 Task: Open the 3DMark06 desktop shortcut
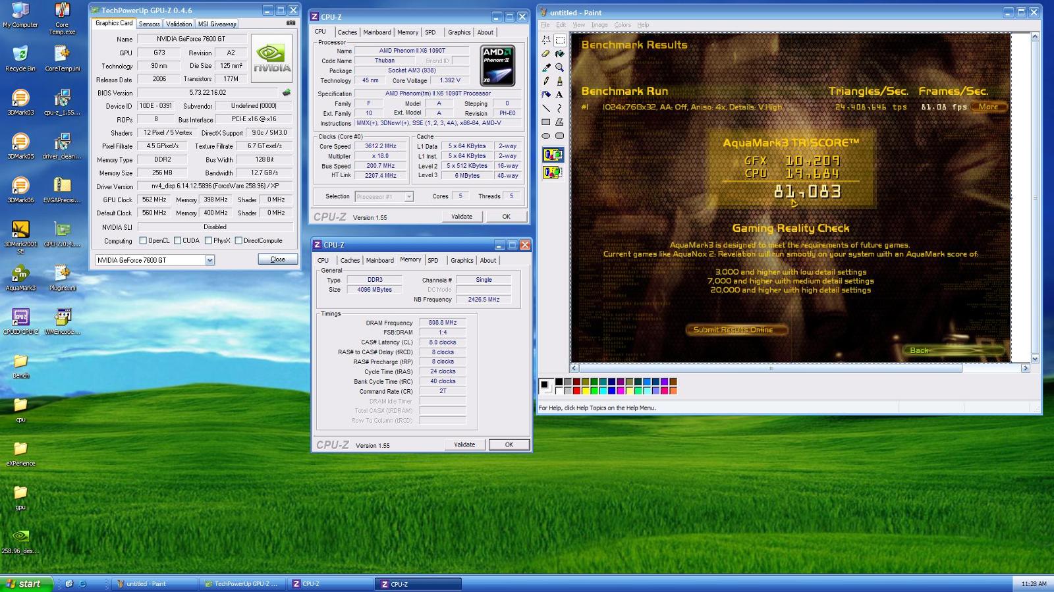[20, 190]
